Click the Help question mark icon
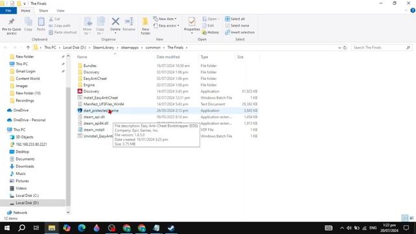The height and width of the screenshot is (234, 416). pyautogui.click(x=413, y=10)
